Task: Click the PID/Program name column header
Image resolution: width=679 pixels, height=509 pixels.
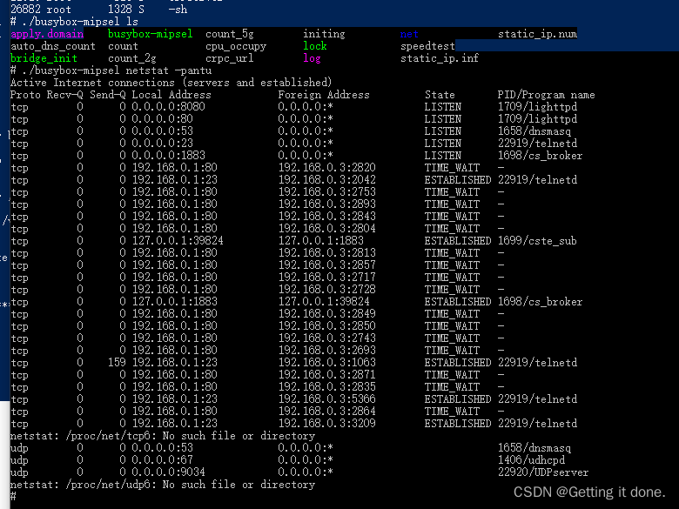Action: [546, 95]
